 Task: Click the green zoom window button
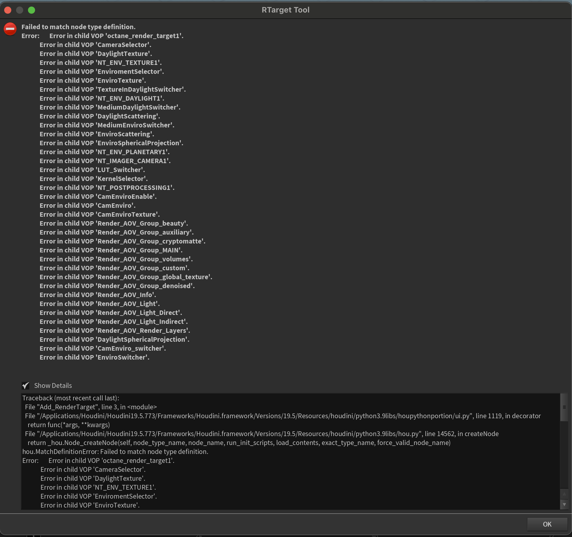click(32, 10)
